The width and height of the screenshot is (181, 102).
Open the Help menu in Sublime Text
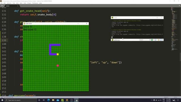[x=40, y=3]
